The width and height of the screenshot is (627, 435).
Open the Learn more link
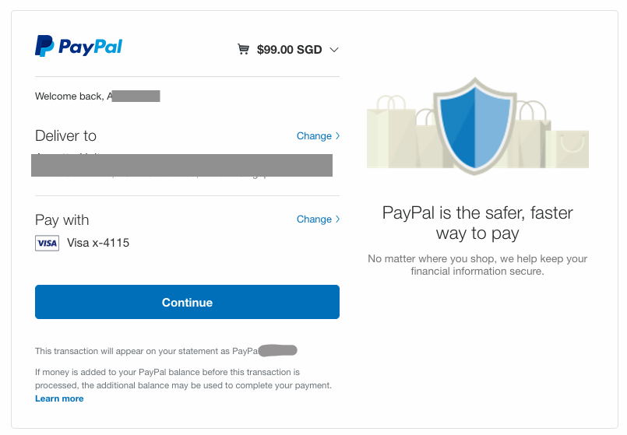pyautogui.click(x=59, y=398)
